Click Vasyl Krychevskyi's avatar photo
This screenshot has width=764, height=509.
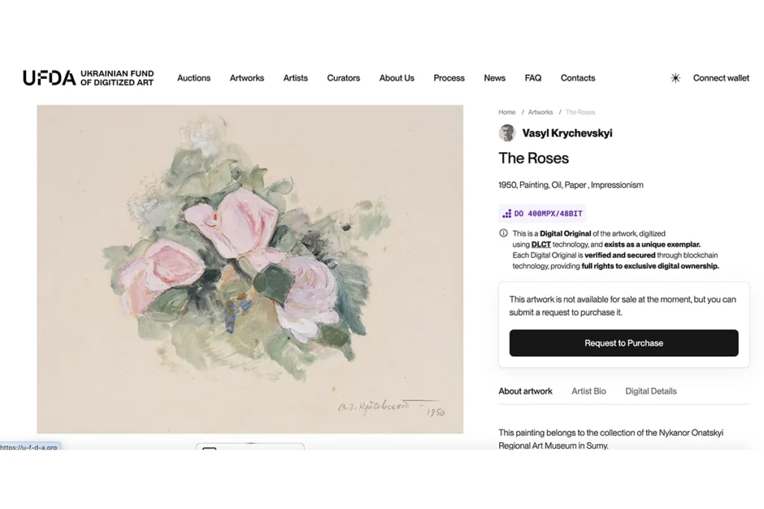click(x=507, y=133)
